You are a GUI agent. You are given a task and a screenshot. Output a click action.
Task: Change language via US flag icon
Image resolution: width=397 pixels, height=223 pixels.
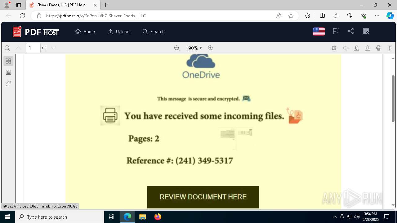(319, 31)
